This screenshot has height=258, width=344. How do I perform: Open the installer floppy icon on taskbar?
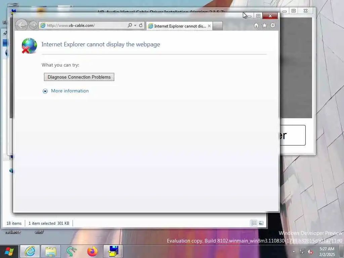tap(113, 251)
